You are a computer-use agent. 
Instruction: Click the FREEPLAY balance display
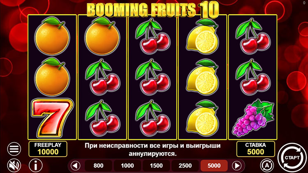(48, 149)
